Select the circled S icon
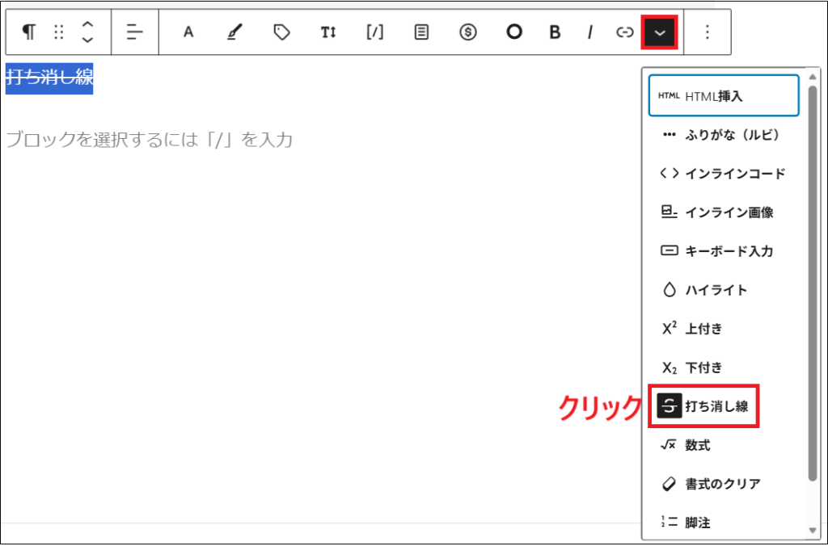Viewport: 828px width, 546px height. point(467,31)
